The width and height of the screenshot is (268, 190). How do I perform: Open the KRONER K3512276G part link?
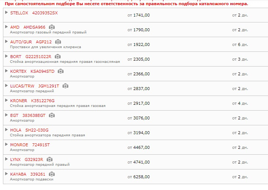[32, 101]
